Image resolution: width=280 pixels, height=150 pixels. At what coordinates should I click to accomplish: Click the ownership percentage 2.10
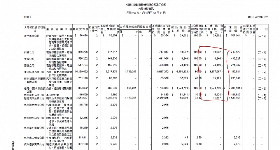click(x=199, y=144)
